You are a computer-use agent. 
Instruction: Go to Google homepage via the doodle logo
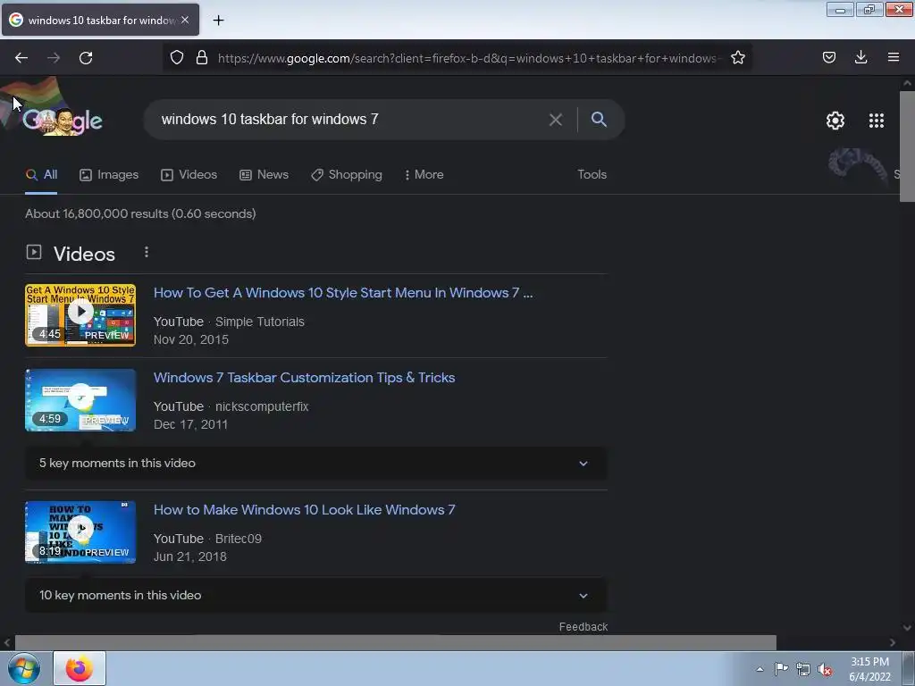pos(63,121)
